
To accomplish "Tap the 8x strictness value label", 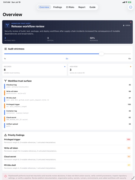I will (x=67, y=59).
